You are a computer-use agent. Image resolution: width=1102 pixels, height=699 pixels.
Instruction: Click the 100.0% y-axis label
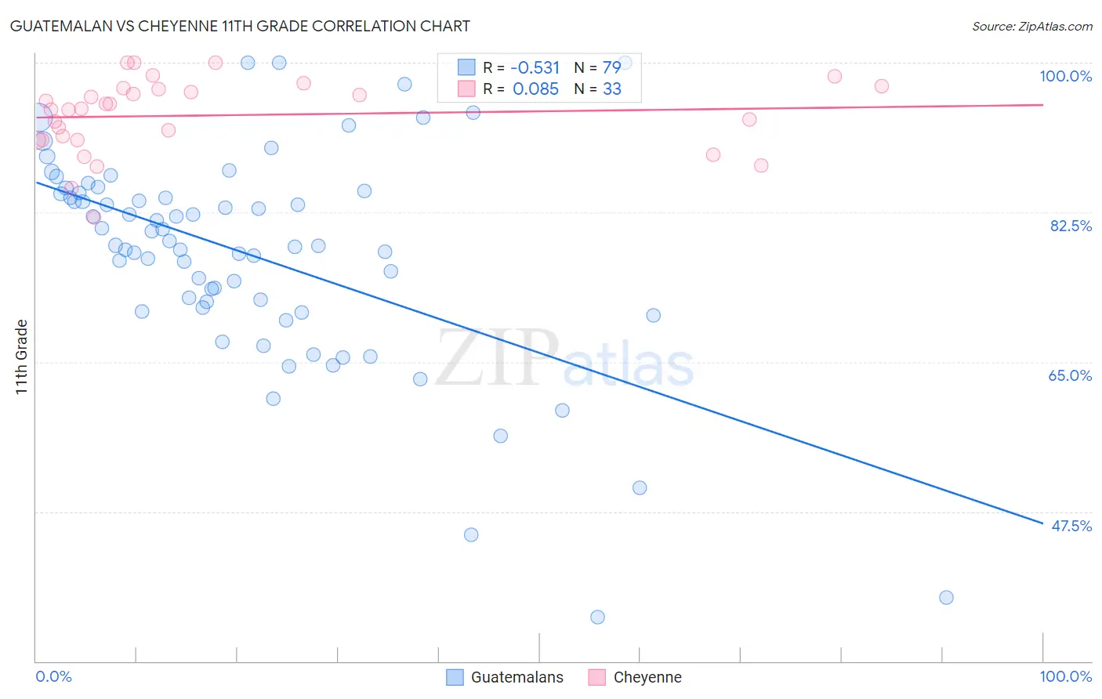(x=1065, y=76)
